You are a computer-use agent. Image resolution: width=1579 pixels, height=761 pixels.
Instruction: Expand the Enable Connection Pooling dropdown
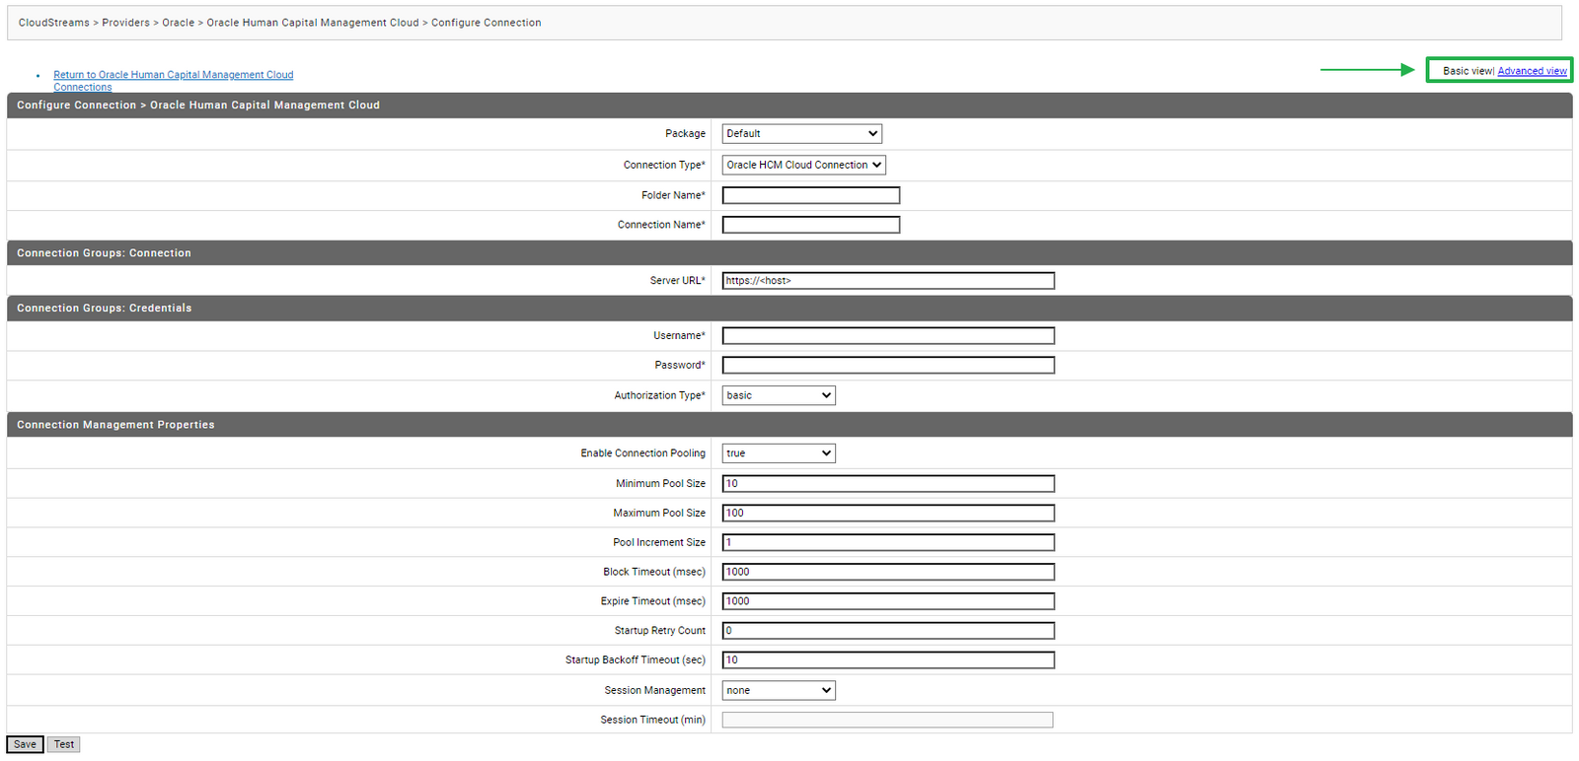tap(778, 453)
